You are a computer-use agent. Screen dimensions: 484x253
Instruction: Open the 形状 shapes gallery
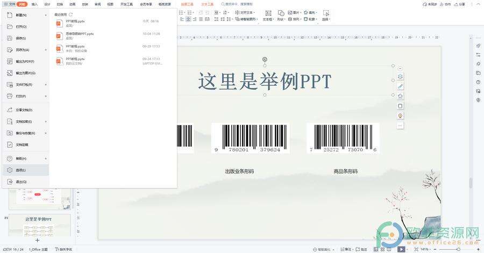point(281,16)
